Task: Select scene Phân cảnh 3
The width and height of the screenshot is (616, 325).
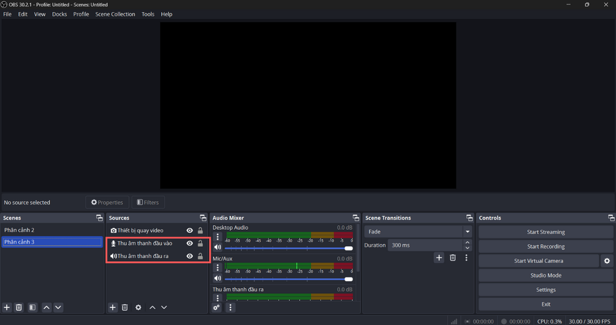Action: (52, 242)
